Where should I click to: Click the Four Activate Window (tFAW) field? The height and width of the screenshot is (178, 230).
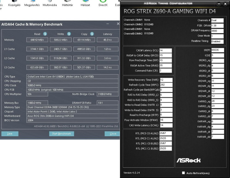(166, 120)
